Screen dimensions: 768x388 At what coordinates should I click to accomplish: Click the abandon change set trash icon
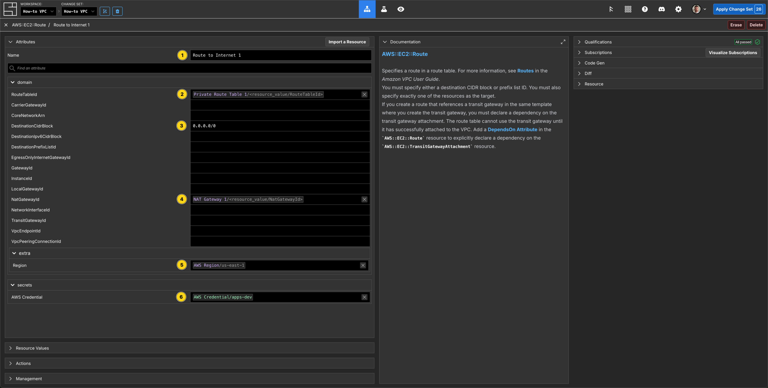point(117,11)
